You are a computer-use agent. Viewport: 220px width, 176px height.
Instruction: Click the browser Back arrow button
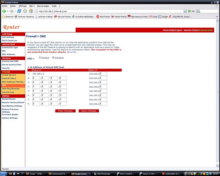(x=4, y=11)
